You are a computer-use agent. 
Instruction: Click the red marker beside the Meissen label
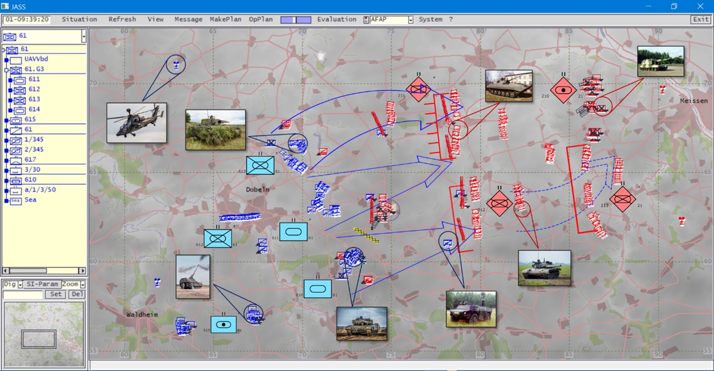(x=662, y=89)
